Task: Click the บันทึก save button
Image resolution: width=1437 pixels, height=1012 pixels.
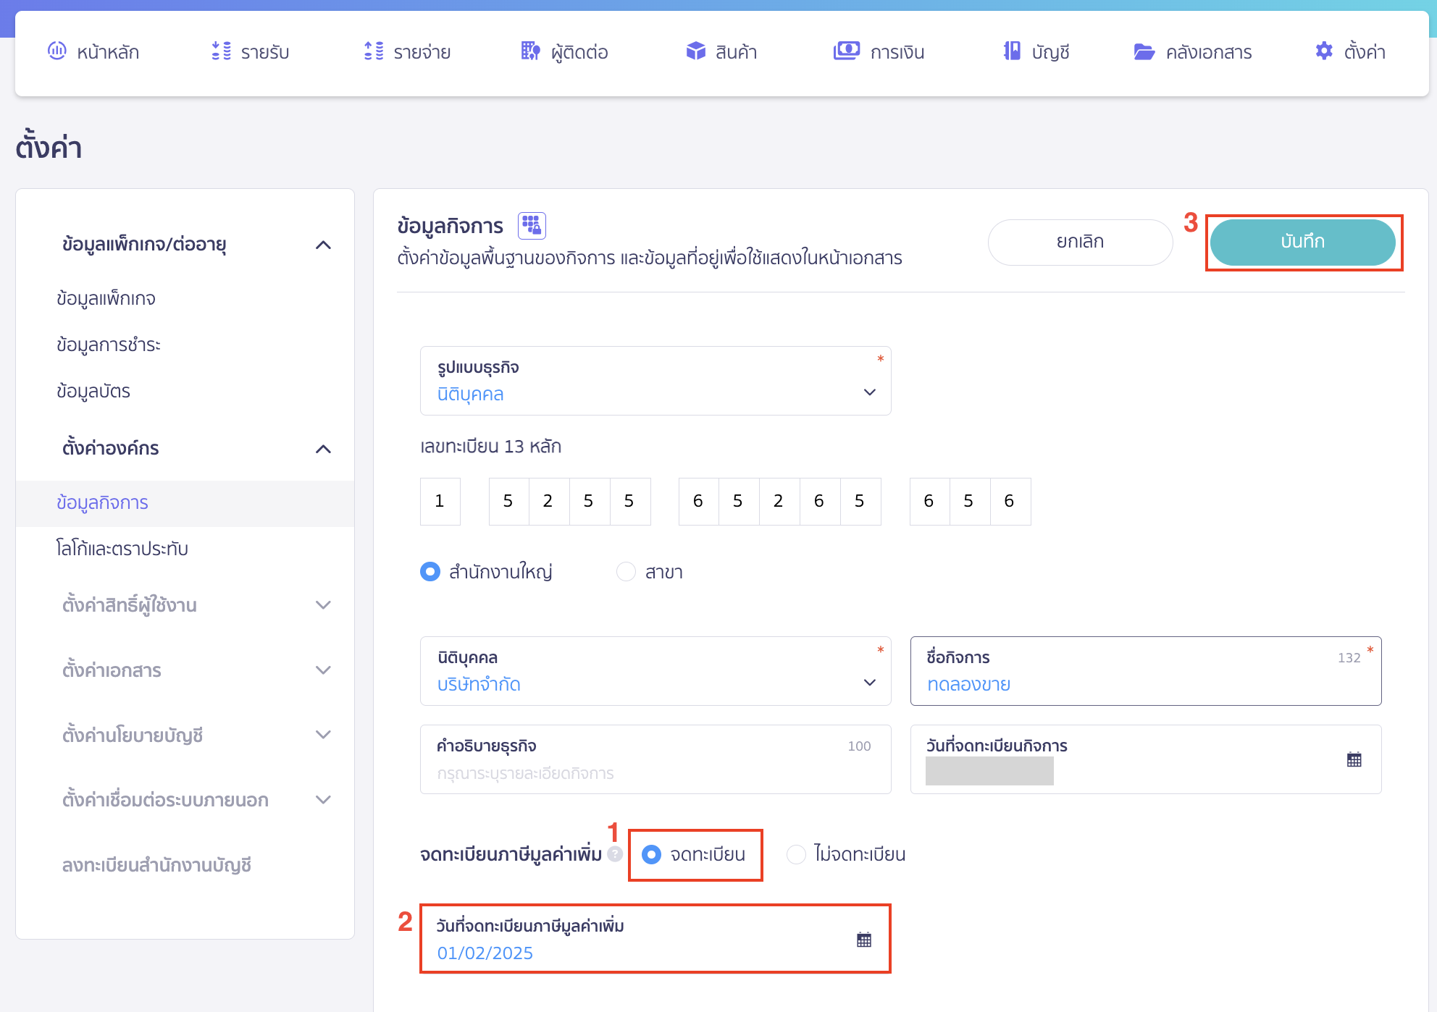Action: (1302, 242)
